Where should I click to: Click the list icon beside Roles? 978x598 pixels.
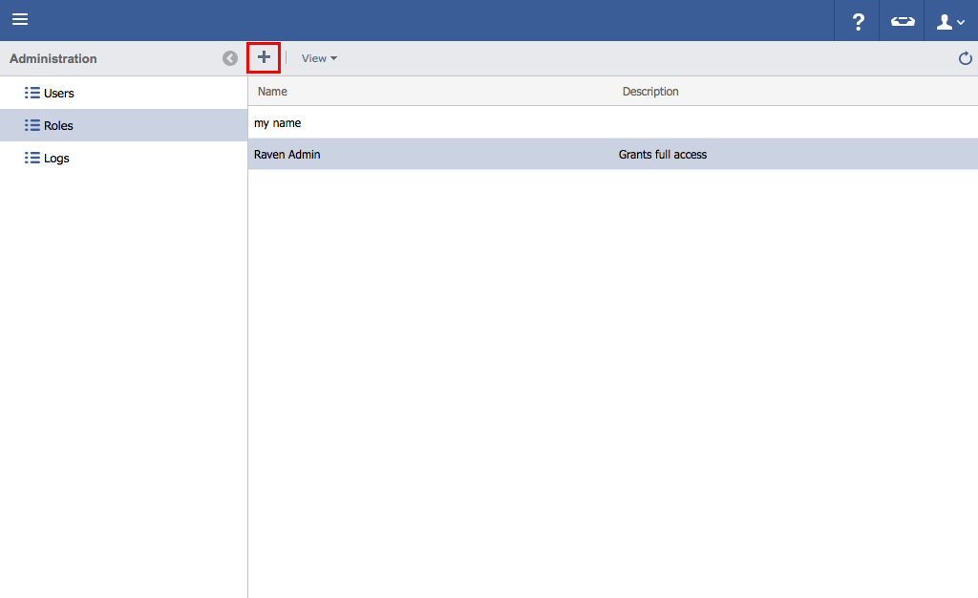(x=32, y=126)
